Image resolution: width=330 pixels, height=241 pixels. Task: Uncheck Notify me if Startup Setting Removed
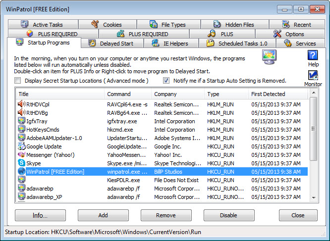[166, 81]
